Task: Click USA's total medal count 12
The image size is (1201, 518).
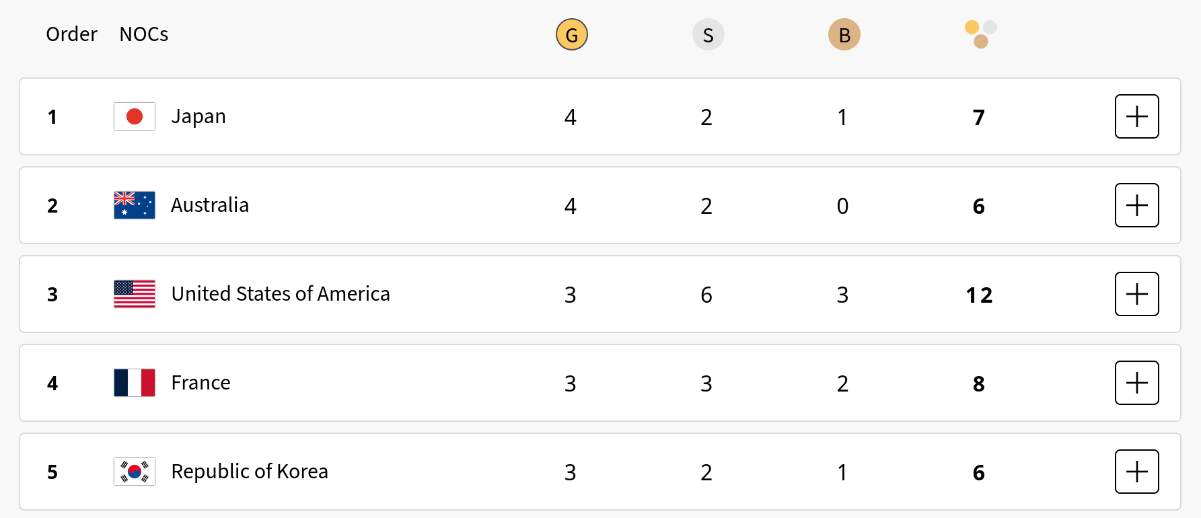Action: 979,295
